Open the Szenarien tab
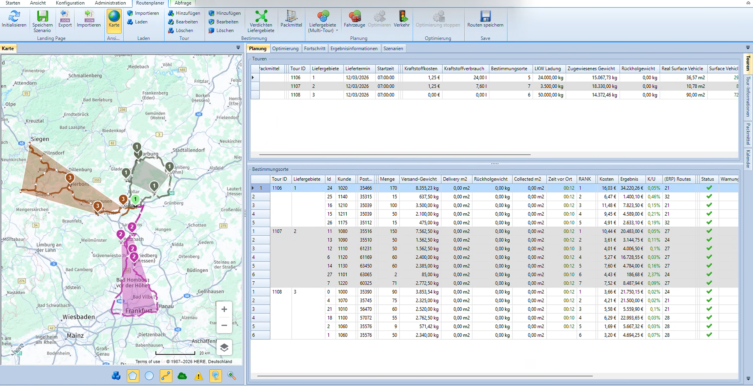Viewport: 753px width, 386px height. (x=393, y=48)
